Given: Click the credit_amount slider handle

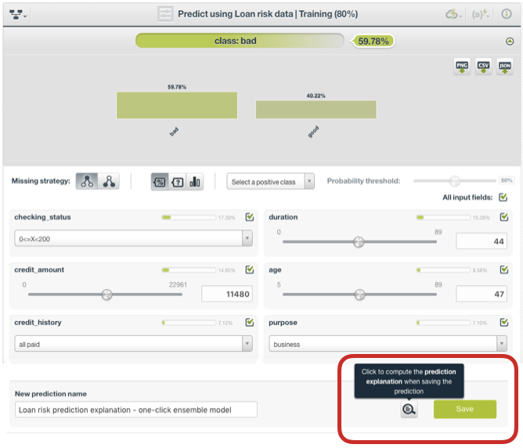Looking at the screenshot, I should [x=106, y=294].
